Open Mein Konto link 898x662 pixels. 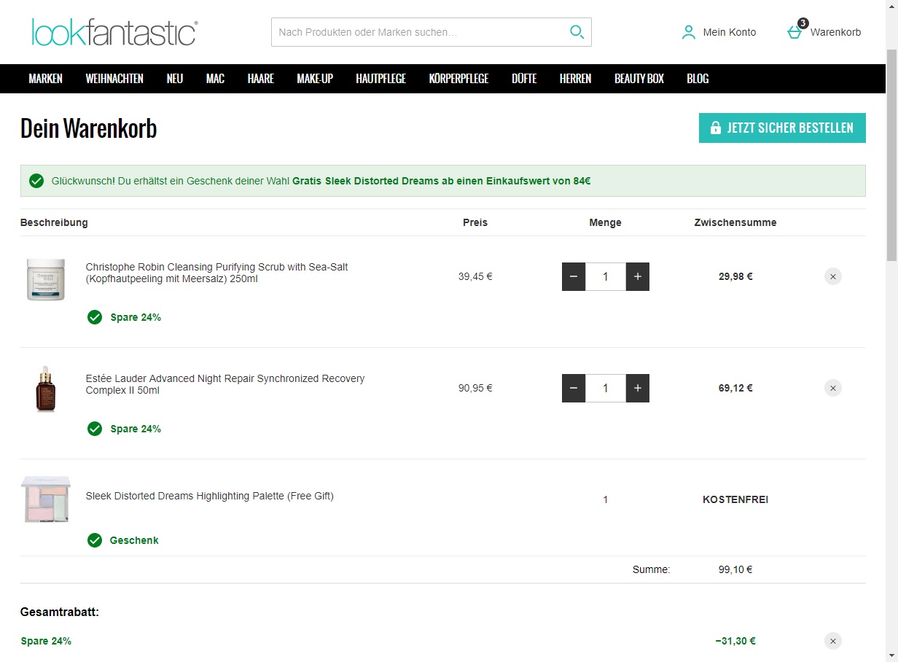tap(730, 32)
